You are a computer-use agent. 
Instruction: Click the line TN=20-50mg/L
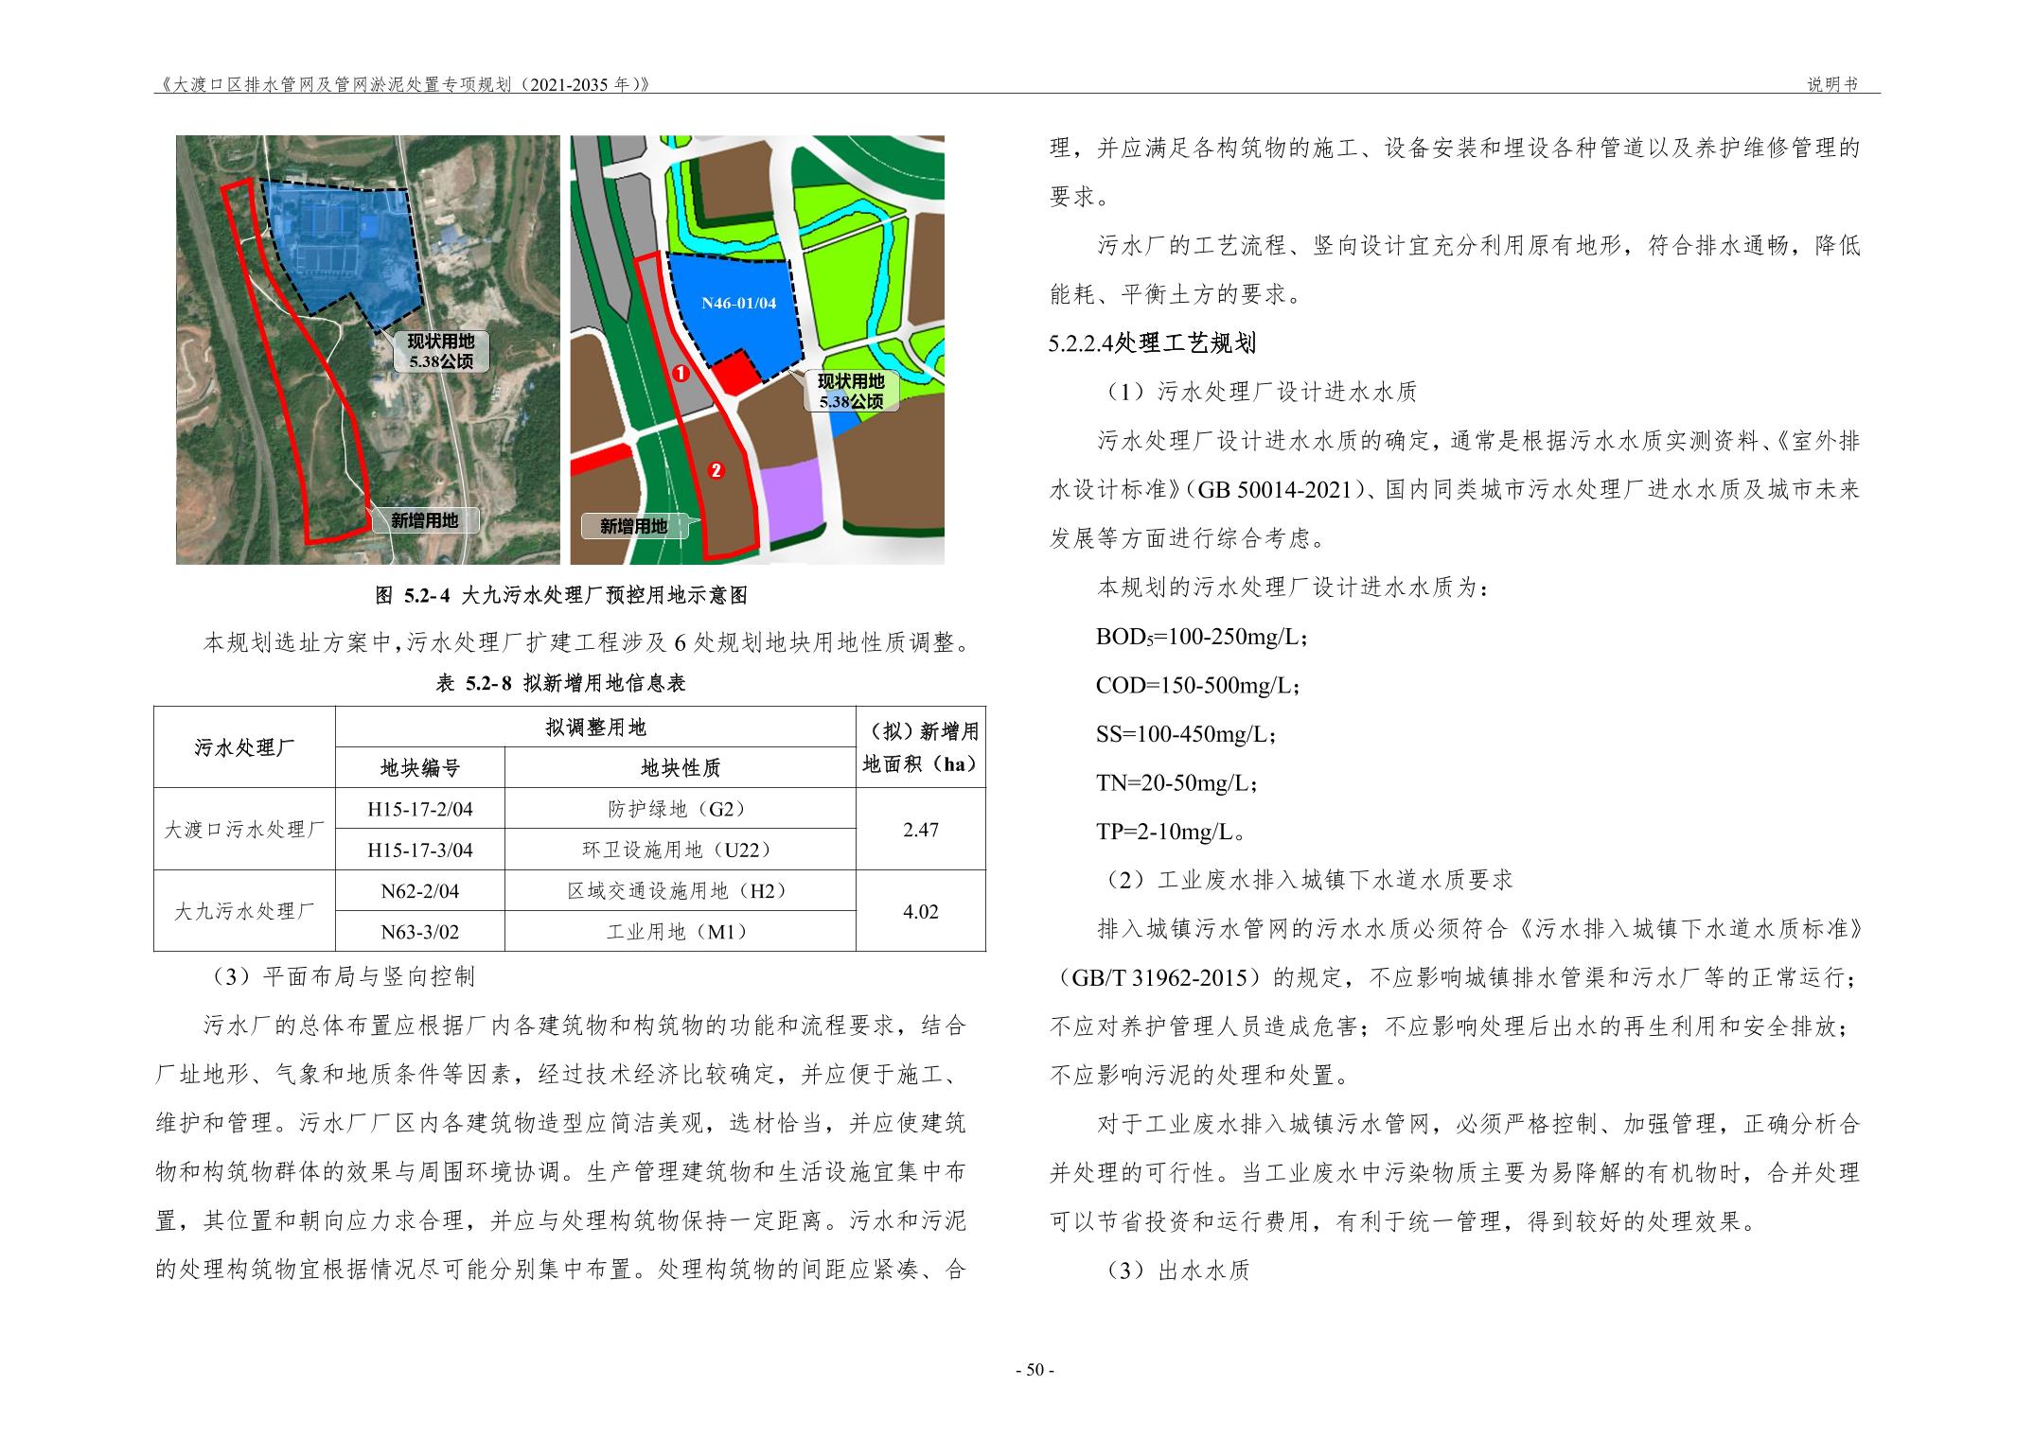tap(1177, 782)
